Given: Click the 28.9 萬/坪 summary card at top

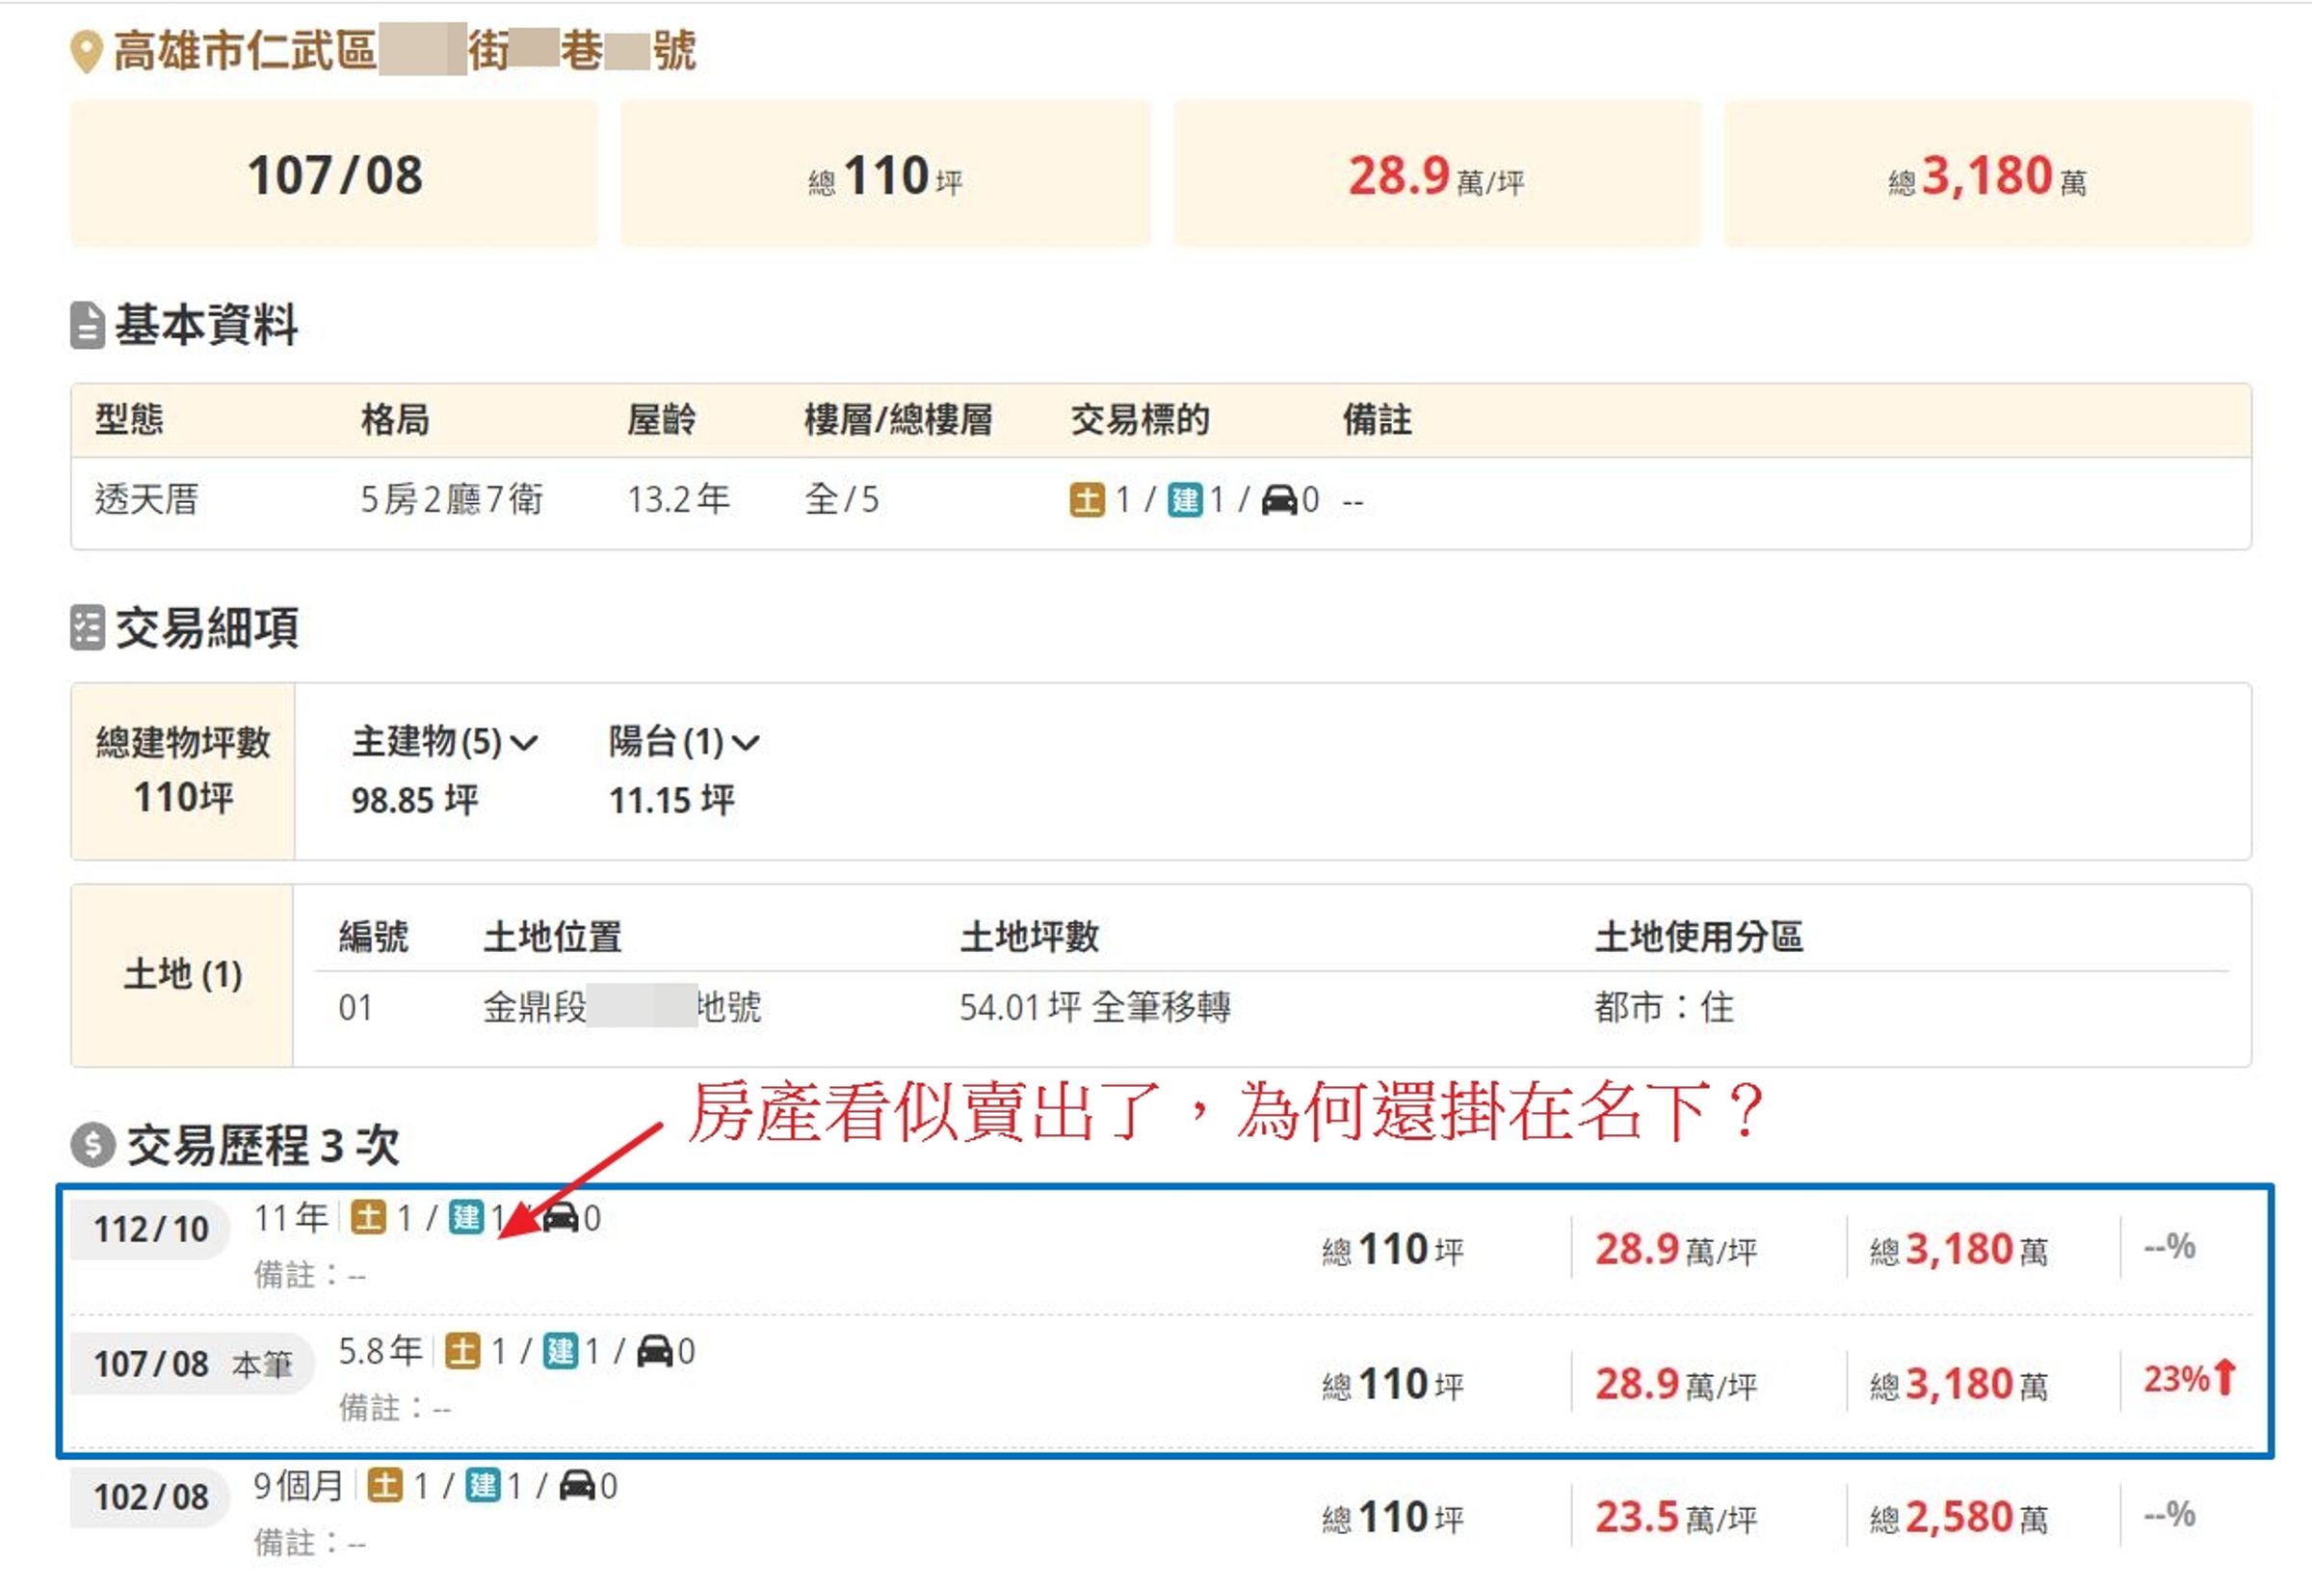Looking at the screenshot, I should pos(1437,173).
